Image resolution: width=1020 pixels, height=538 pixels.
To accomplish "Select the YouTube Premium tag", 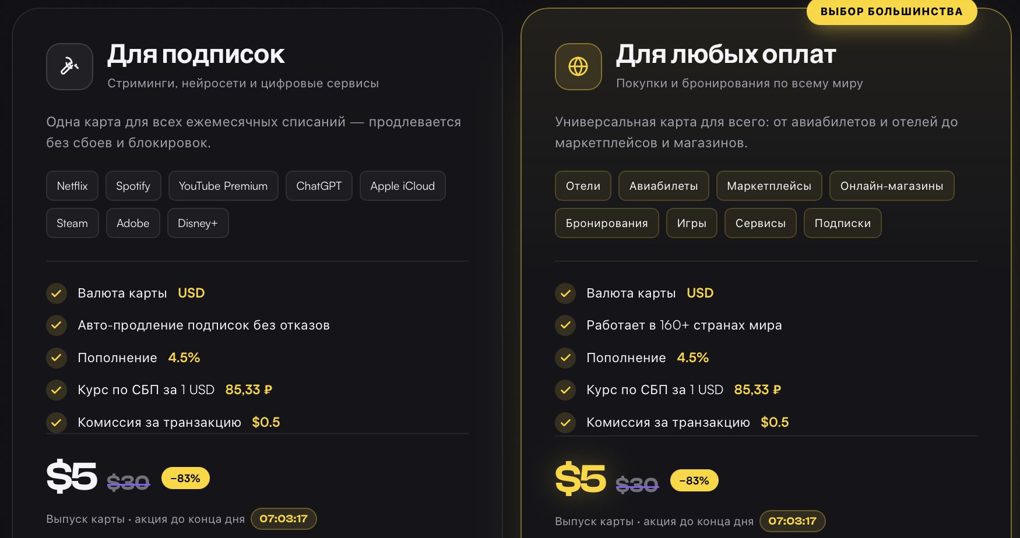I will [x=223, y=186].
